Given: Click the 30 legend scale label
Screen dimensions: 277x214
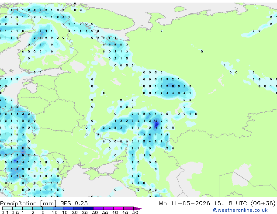Looking at the screenshot, I should tap(95, 212).
